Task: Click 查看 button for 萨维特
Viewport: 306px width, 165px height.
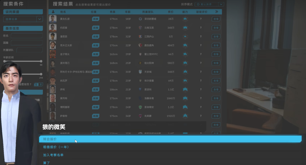Action: point(216,116)
